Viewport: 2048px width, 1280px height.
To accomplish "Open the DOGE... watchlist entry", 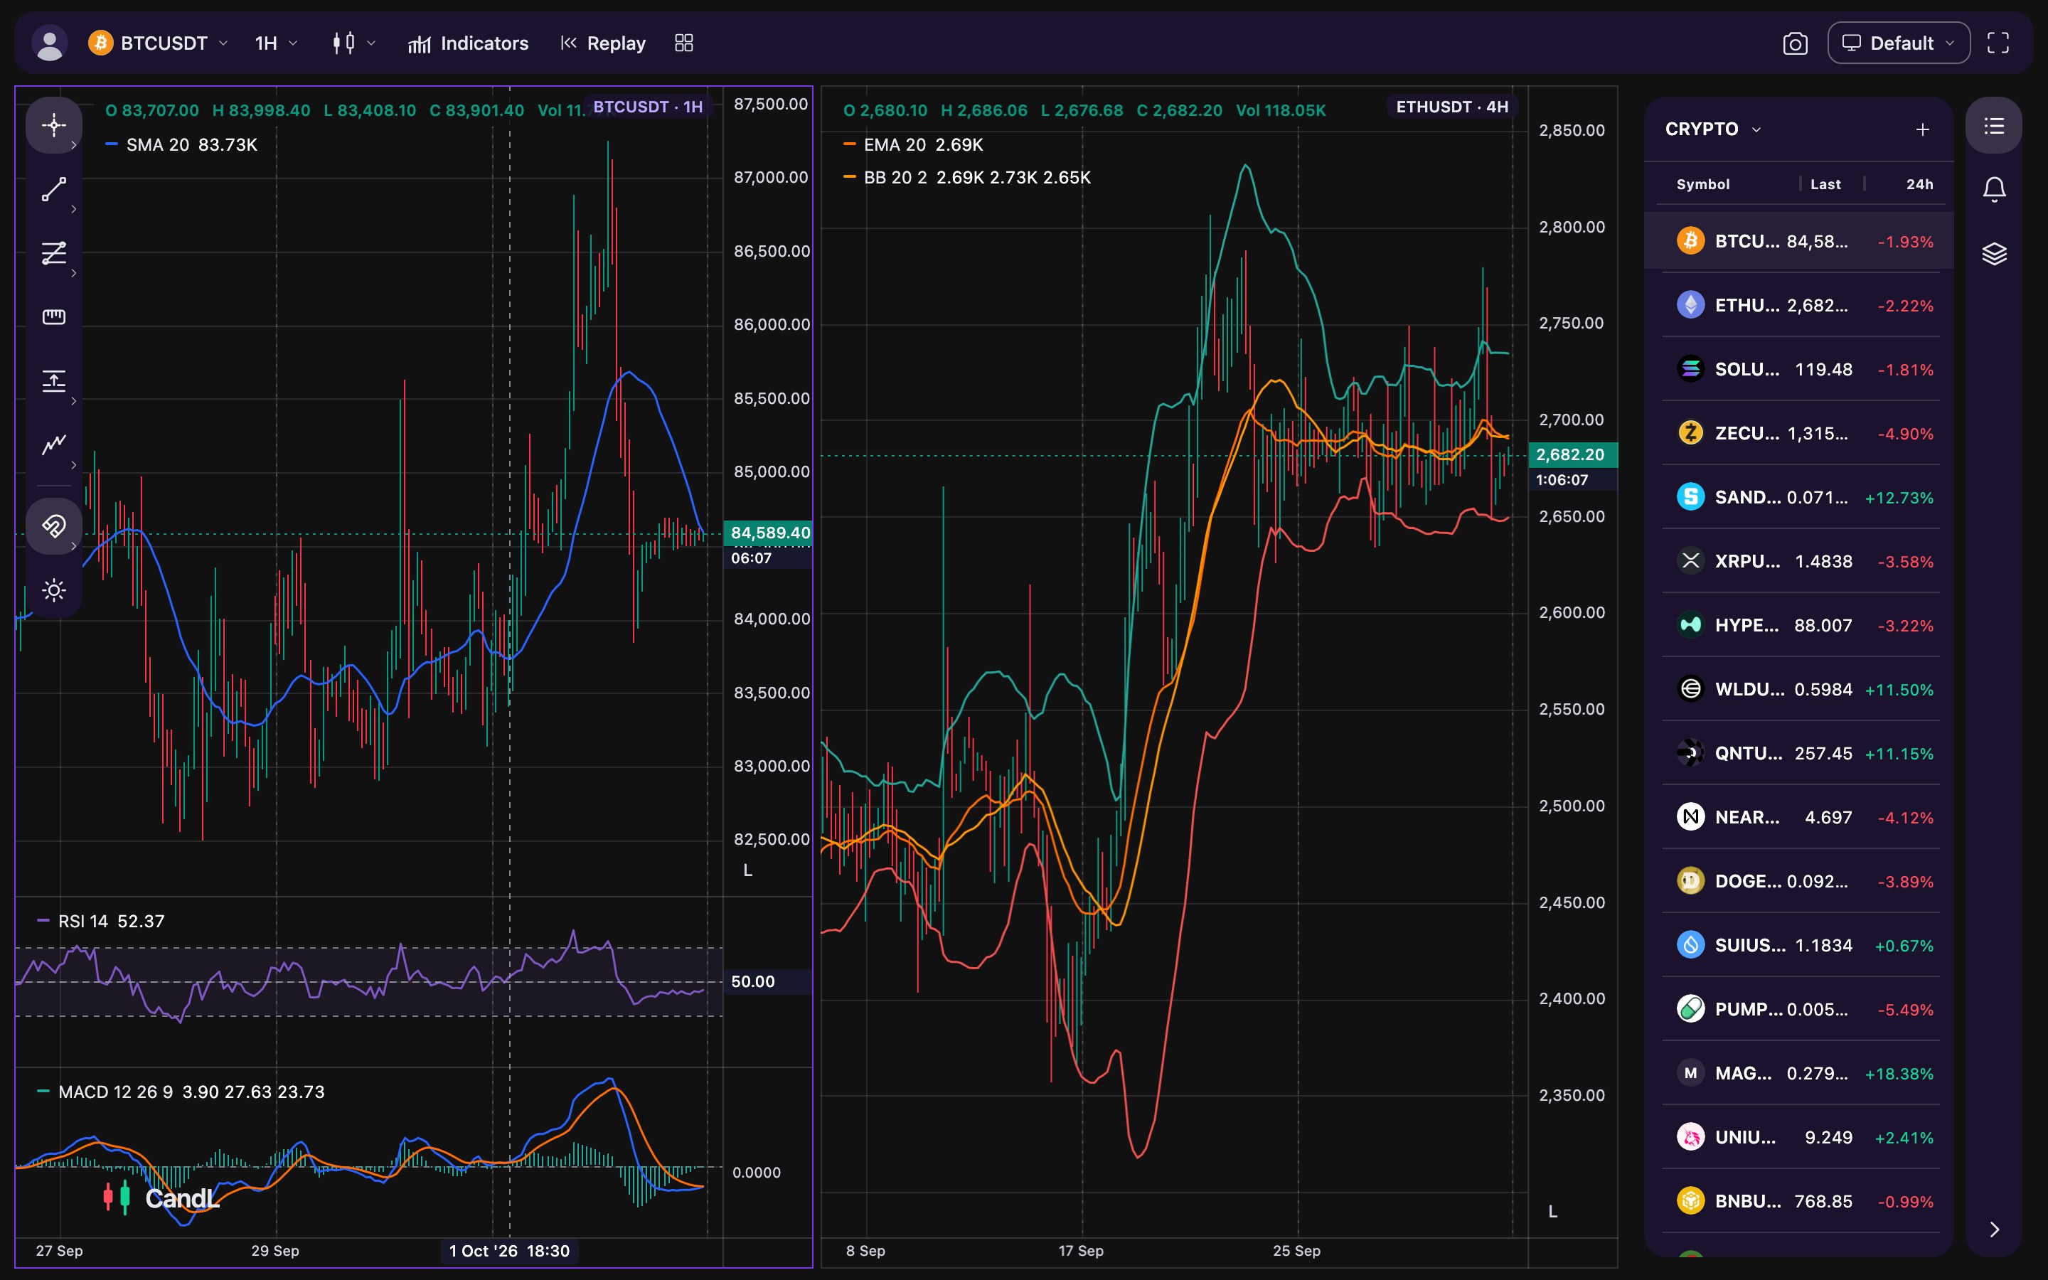I will 1799,881.
